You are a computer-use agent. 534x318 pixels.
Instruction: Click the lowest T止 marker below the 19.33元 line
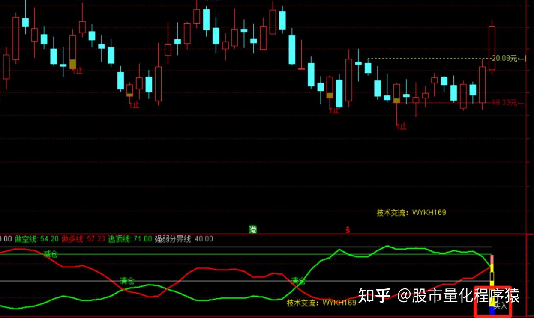point(402,127)
